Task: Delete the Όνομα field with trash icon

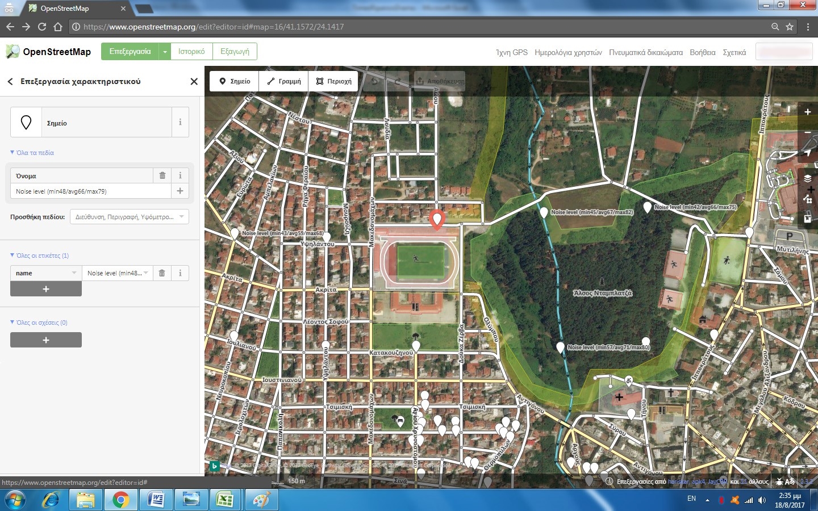Action: [x=162, y=175]
